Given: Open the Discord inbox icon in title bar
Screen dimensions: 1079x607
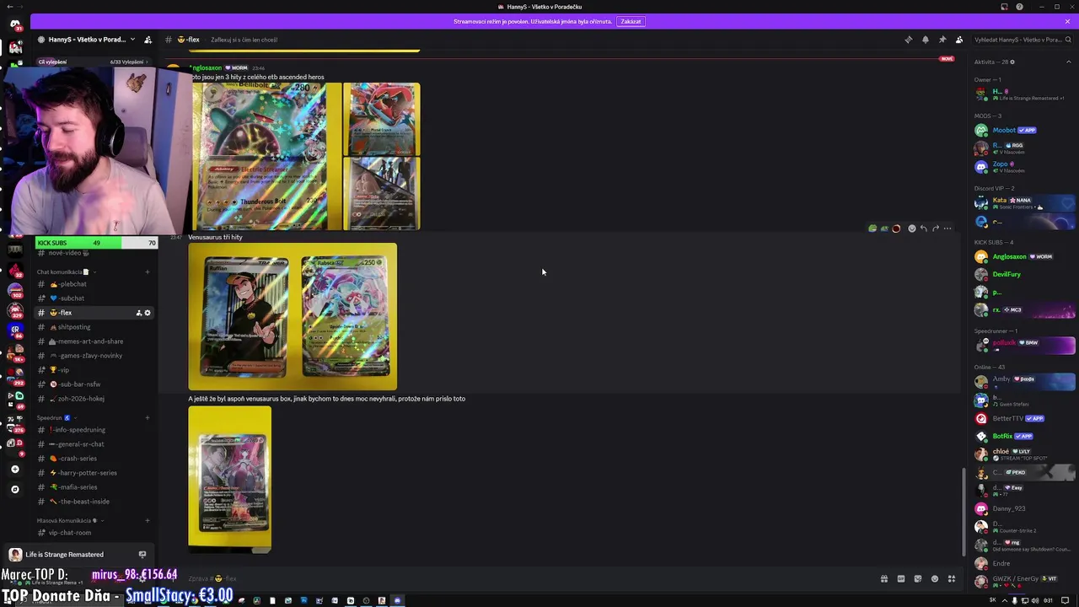Looking at the screenshot, I should tap(1004, 7).
